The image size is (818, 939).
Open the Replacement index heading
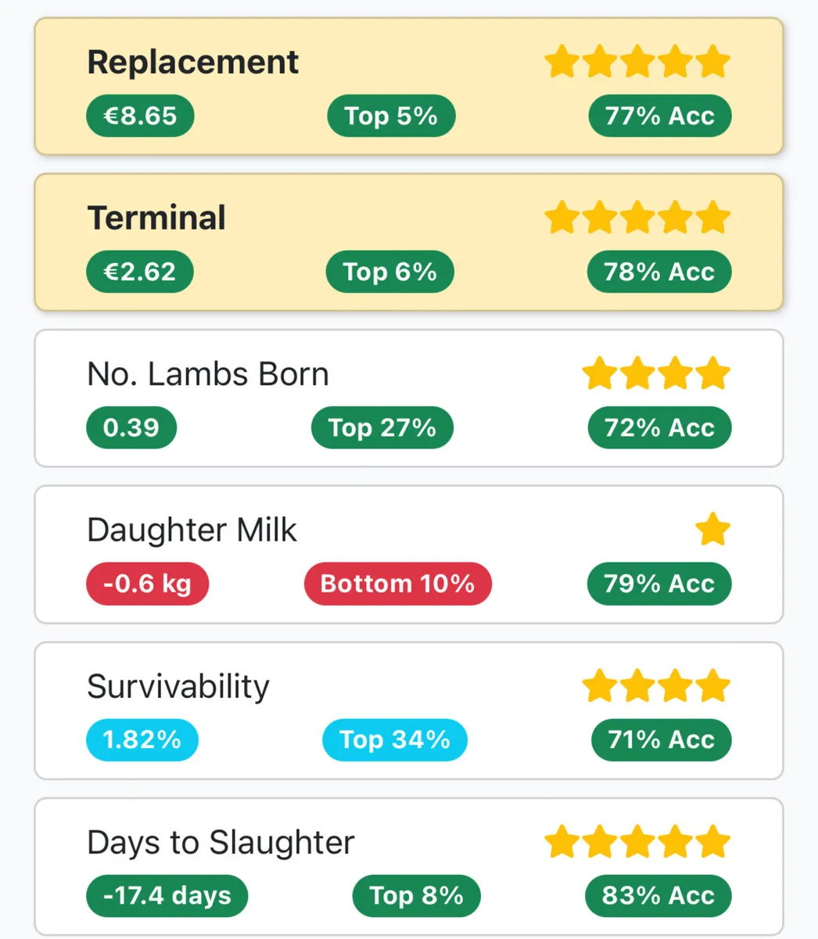192,62
